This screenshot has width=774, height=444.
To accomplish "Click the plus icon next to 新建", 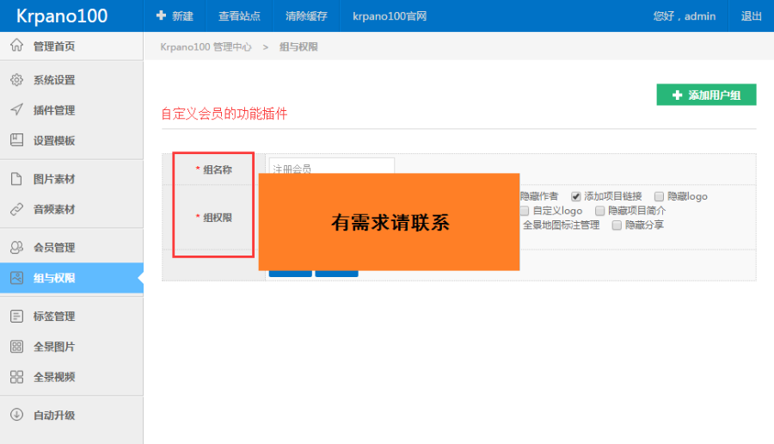I will (161, 15).
